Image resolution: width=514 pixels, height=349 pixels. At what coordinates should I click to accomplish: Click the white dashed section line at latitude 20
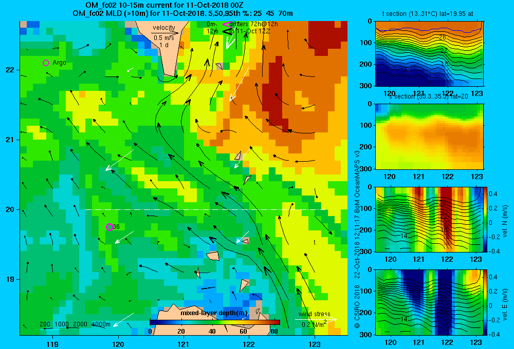206,209
